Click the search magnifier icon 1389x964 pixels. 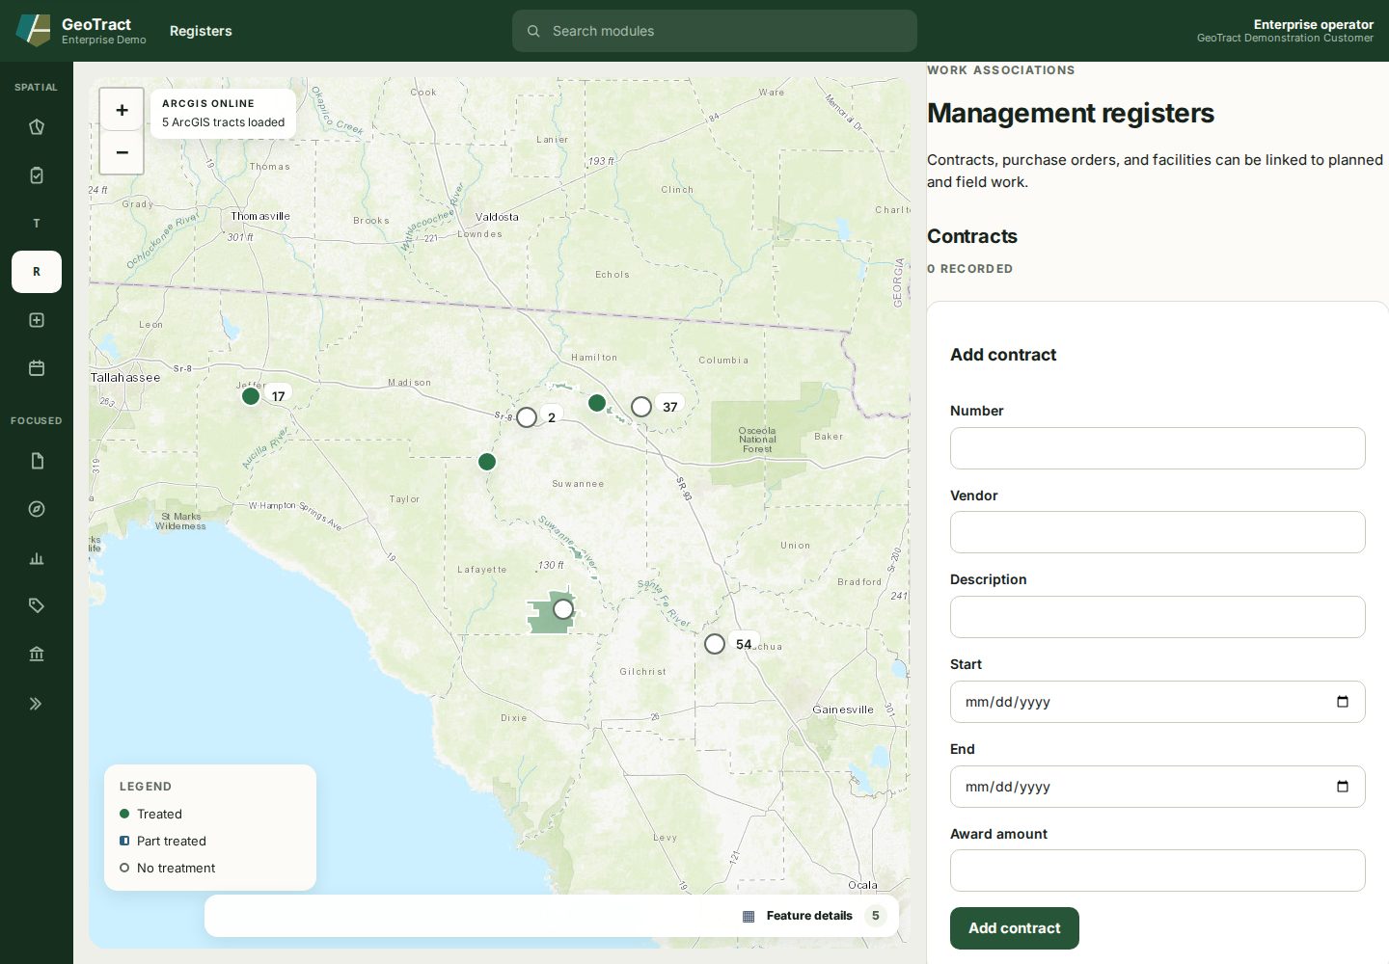pos(533,31)
